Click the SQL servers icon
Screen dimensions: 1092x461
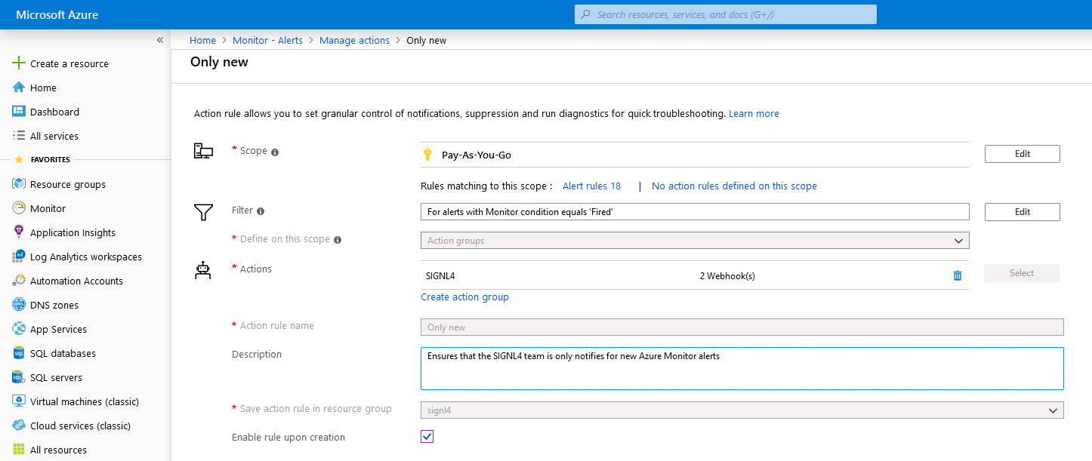pos(19,377)
